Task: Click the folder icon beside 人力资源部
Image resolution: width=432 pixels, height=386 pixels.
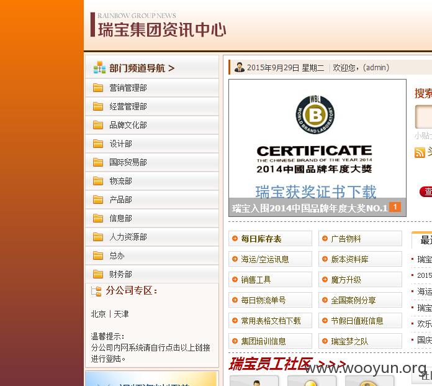Action: [x=98, y=237]
